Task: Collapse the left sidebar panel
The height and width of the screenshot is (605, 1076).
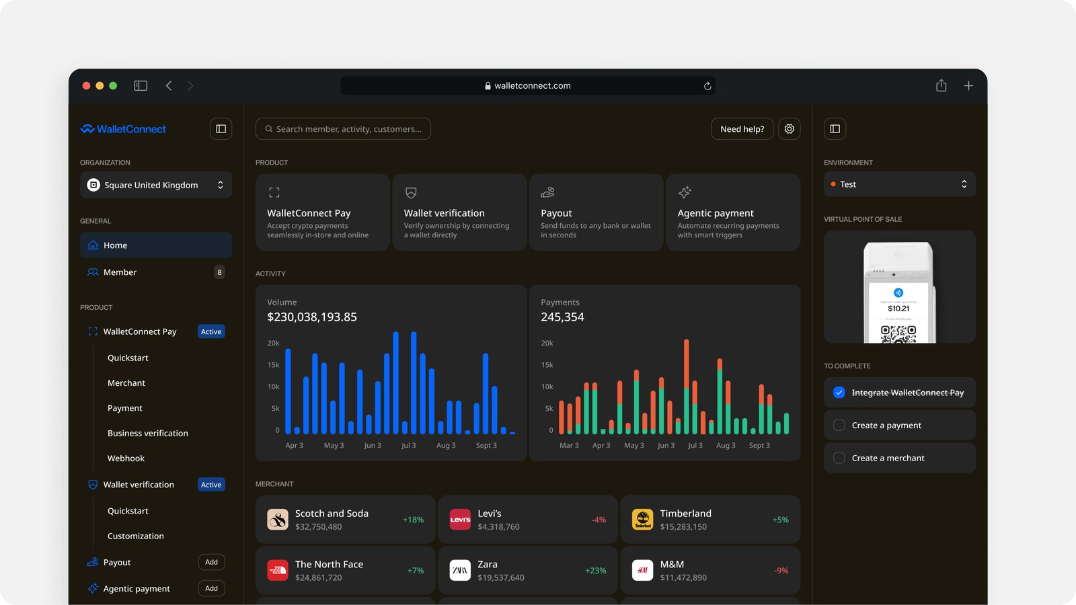Action: click(221, 129)
